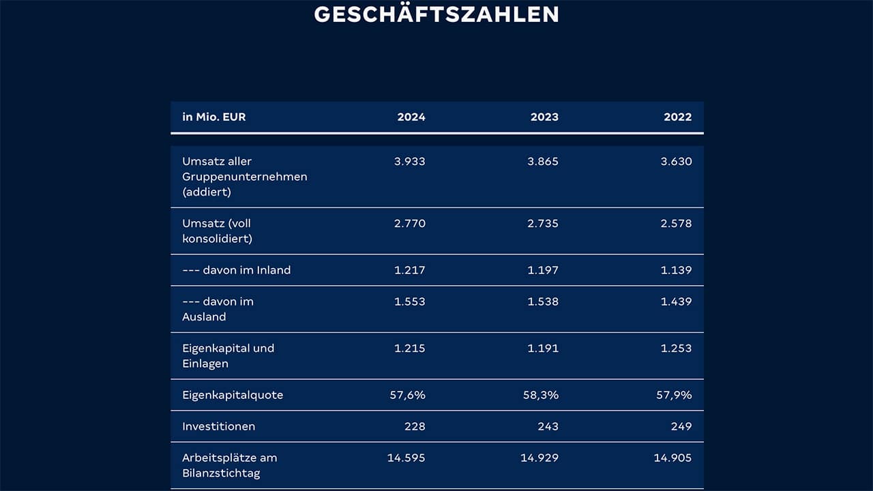Click the 1.553 Ausland value for 2024
Screen dimensions: 873x491
click(409, 301)
